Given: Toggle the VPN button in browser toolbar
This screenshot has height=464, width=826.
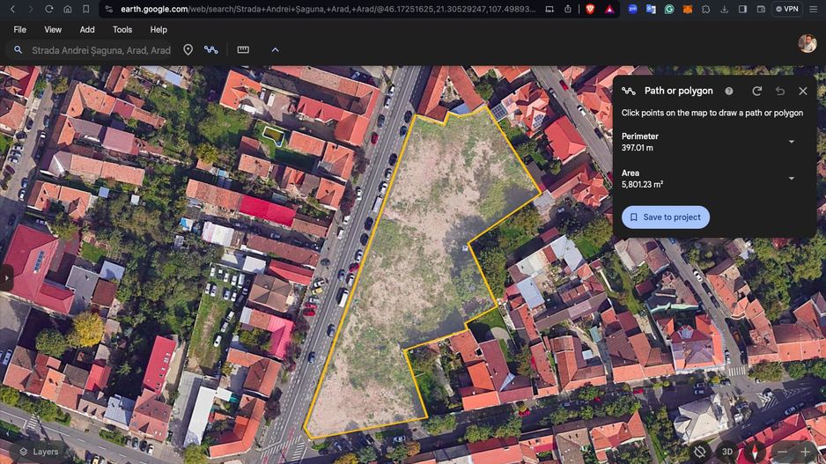Looking at the screenshot, I should [786, 9].
